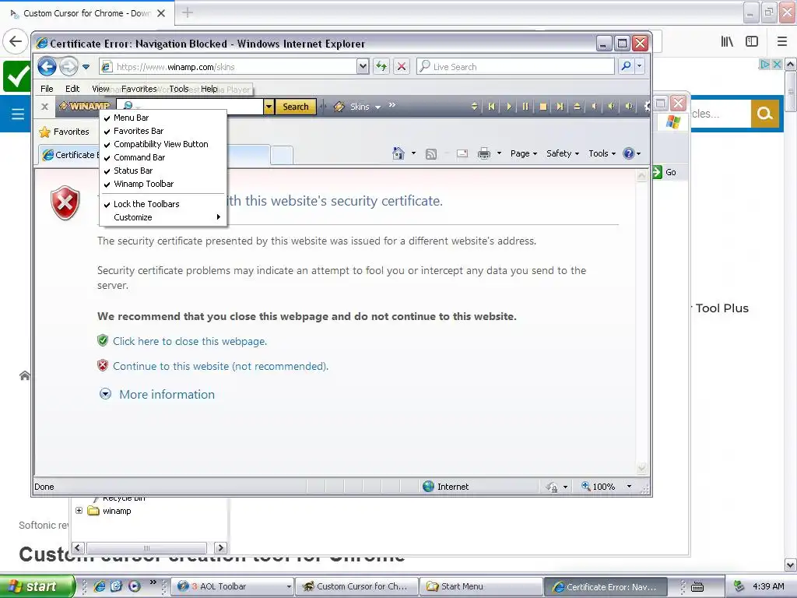
Task: Click Continue to this website link
Action: click(220, 366)
